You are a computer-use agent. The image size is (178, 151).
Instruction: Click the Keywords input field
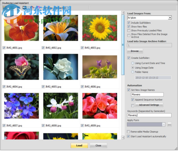pos(149,115)
